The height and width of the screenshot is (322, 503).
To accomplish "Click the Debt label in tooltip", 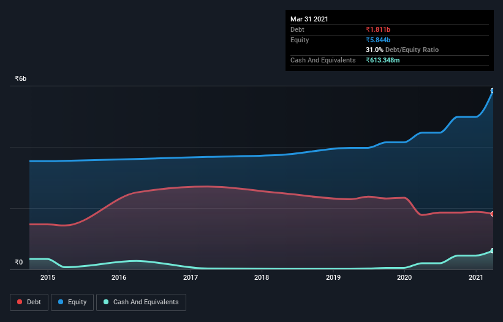I will click(297, 29).
